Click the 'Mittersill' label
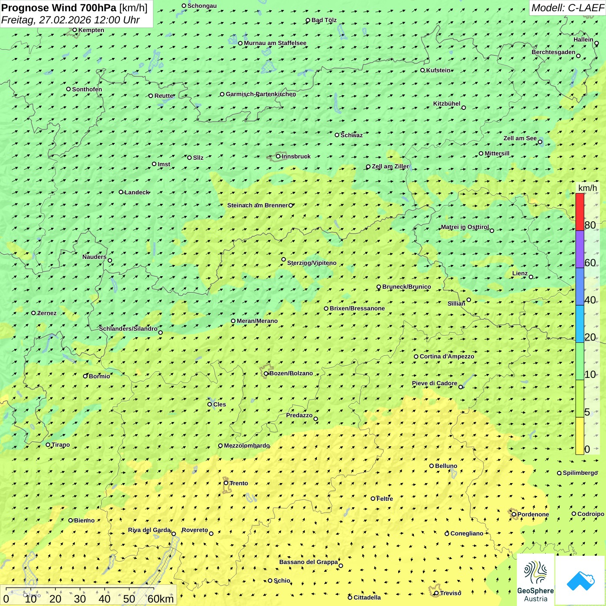The image size is (606, 606). pos(497,153)
